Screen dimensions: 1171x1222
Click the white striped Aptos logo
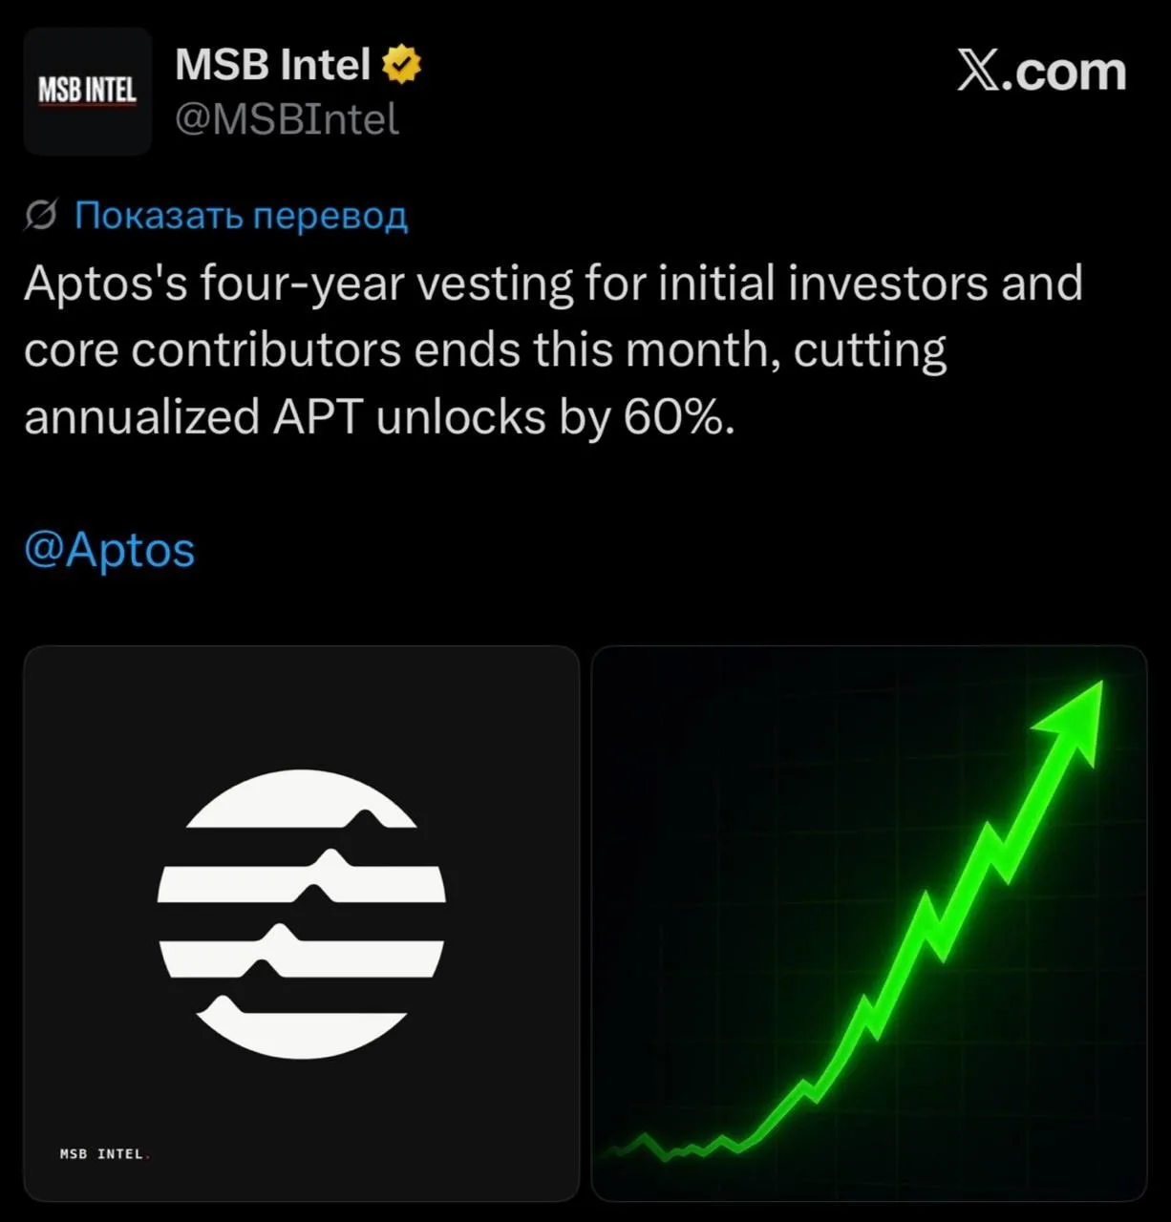[x=302, y=914]
